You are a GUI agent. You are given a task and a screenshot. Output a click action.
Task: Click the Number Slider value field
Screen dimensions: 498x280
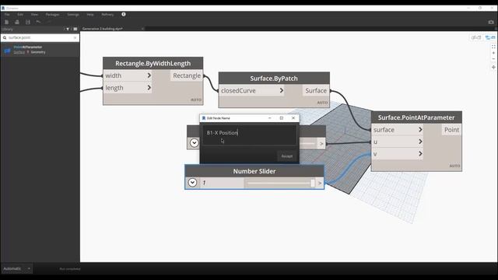(222, 183)
